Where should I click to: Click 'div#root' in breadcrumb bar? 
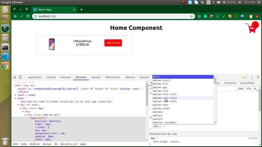(35, 144)
